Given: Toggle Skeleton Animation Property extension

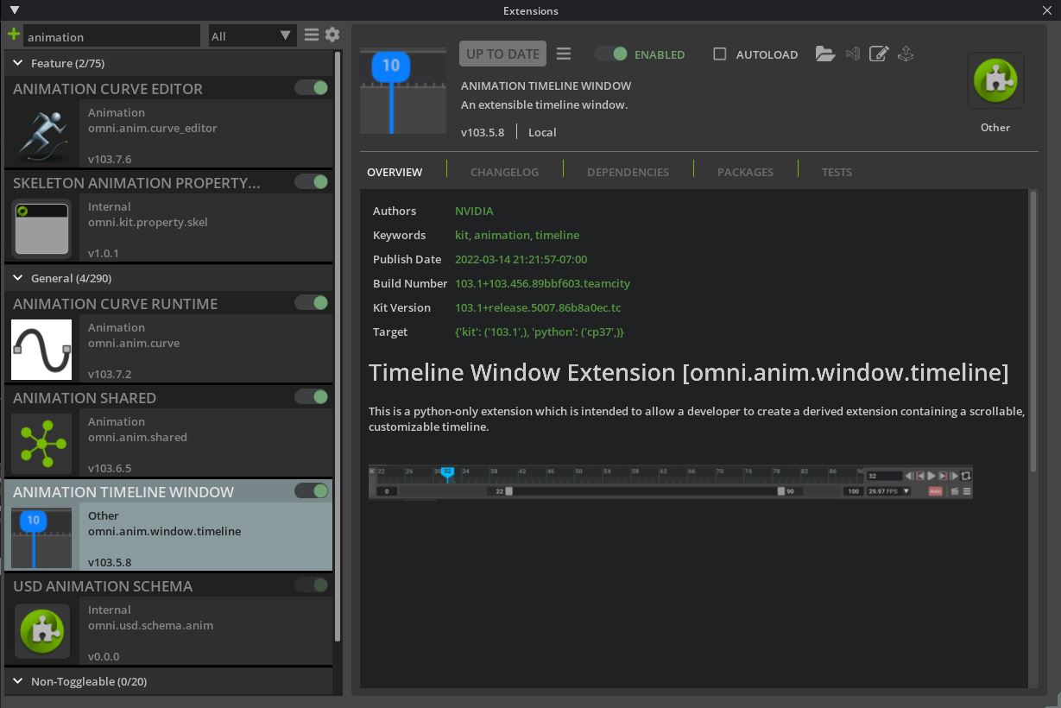Looking at the screenshot, I should [311, 182].
